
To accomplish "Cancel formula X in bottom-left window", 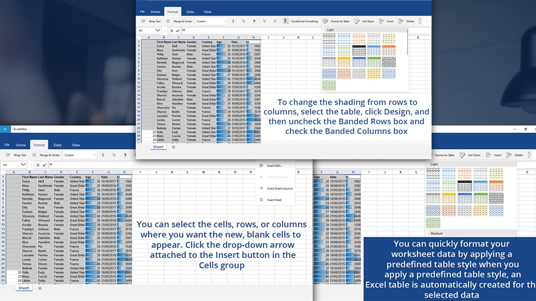I will [38, 164].
